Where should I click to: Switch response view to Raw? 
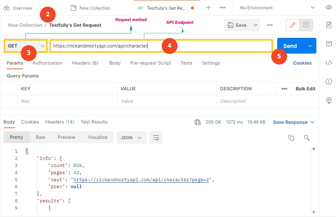40,137
